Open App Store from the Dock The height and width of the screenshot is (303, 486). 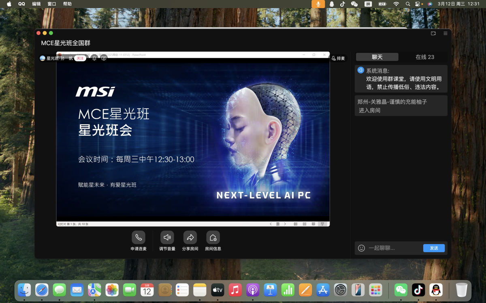click(323, 290)
